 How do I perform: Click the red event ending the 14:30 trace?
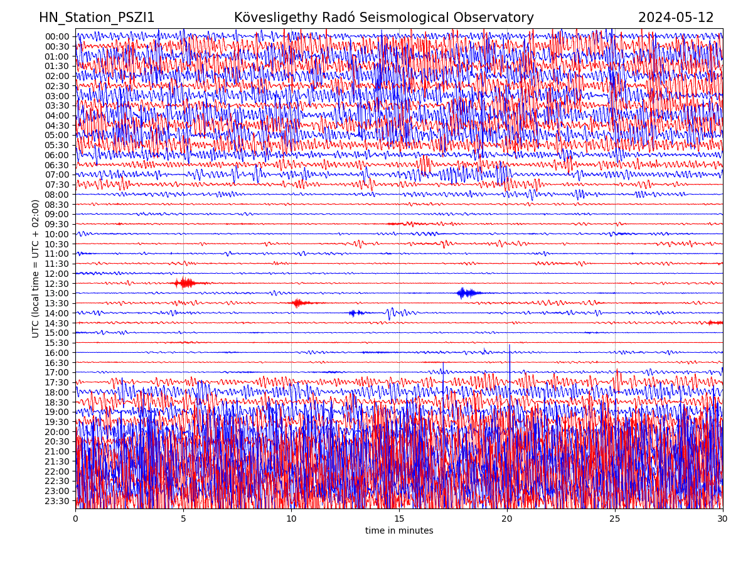(x=715, y=323)
